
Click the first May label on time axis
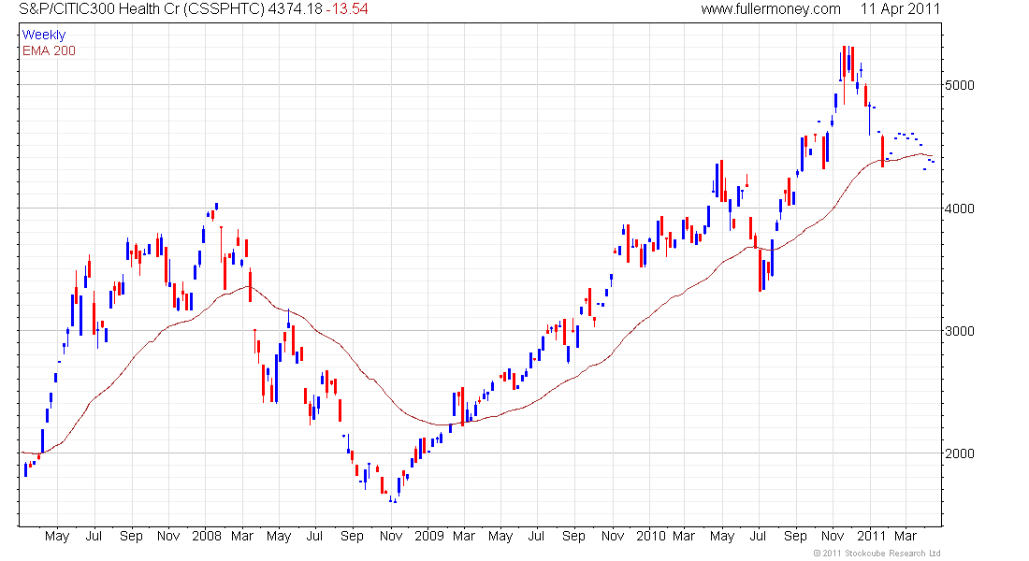click(x=57, y=537)
